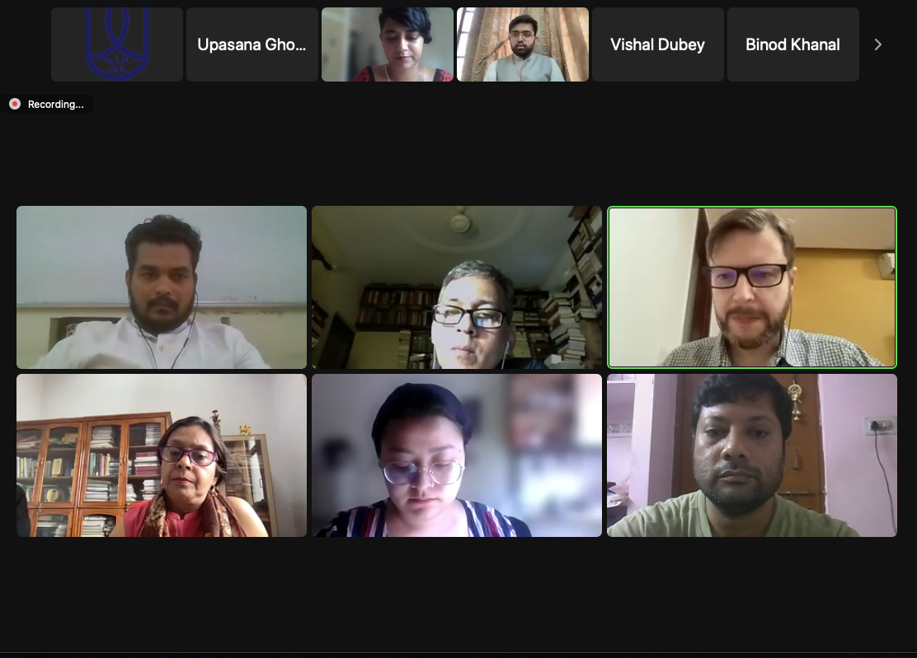Click the thin bar at window's bottom edge

[x=458, y=655]
